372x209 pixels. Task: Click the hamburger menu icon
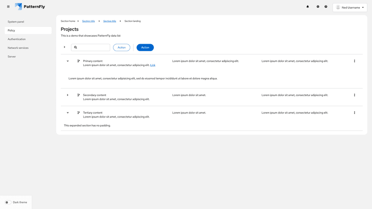8,7
